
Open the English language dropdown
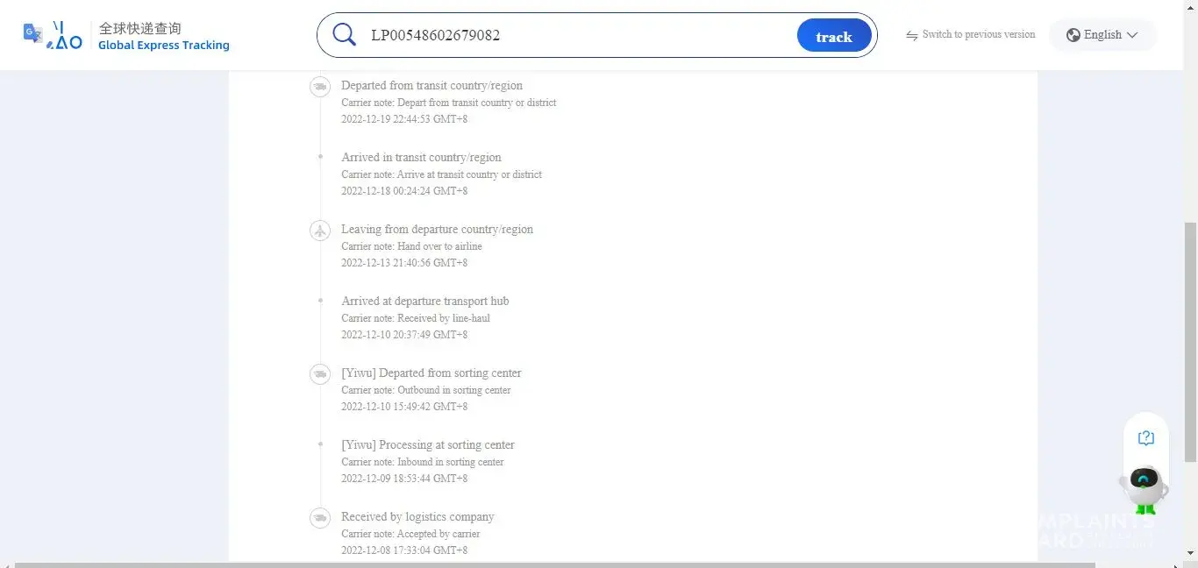1102,35
